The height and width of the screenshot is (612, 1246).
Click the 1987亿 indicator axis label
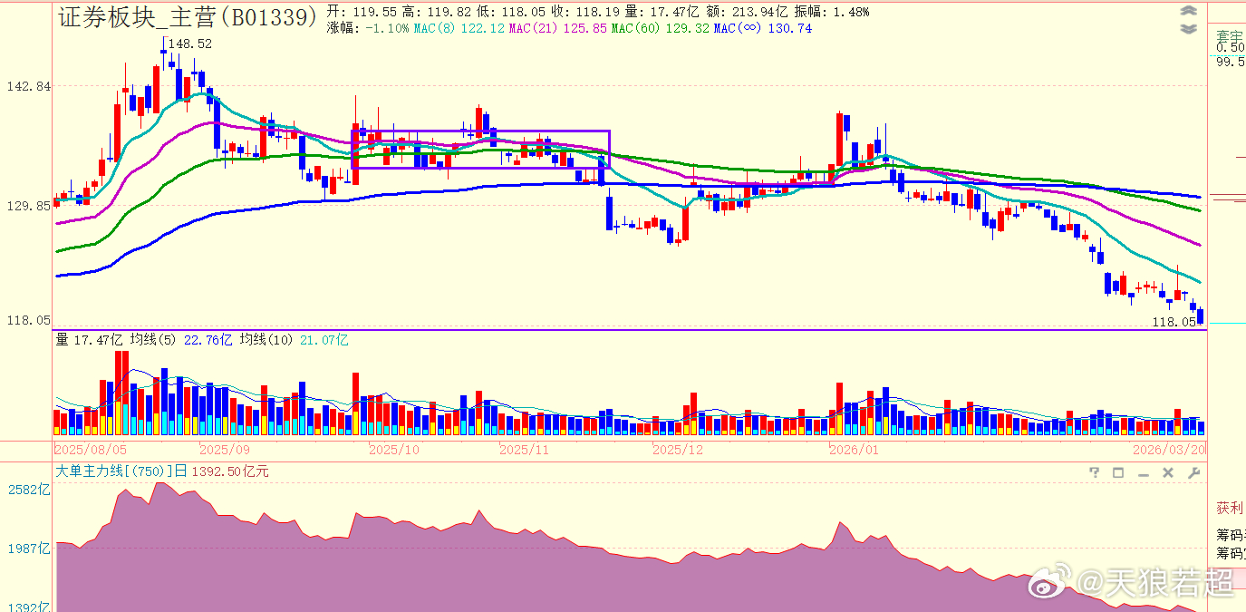(29, 549)
